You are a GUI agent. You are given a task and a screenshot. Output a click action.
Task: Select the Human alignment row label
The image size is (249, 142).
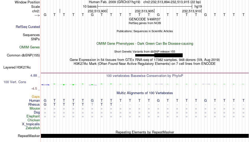coord(34,100)
